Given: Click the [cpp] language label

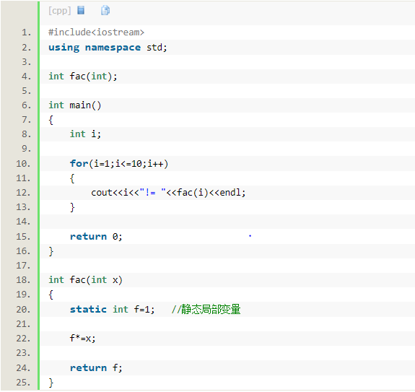Looking at the screenshot, I should 60,11.
